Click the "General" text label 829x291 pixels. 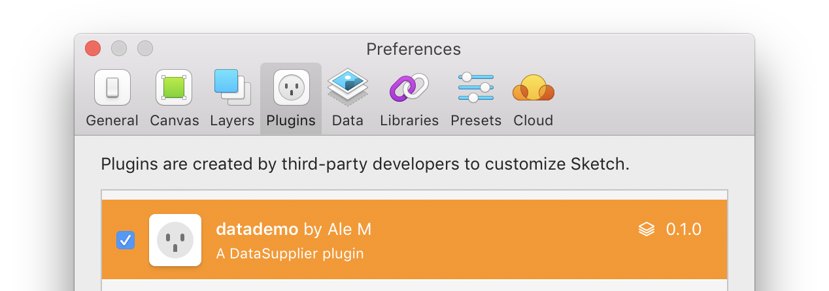(x=112, y=121)
